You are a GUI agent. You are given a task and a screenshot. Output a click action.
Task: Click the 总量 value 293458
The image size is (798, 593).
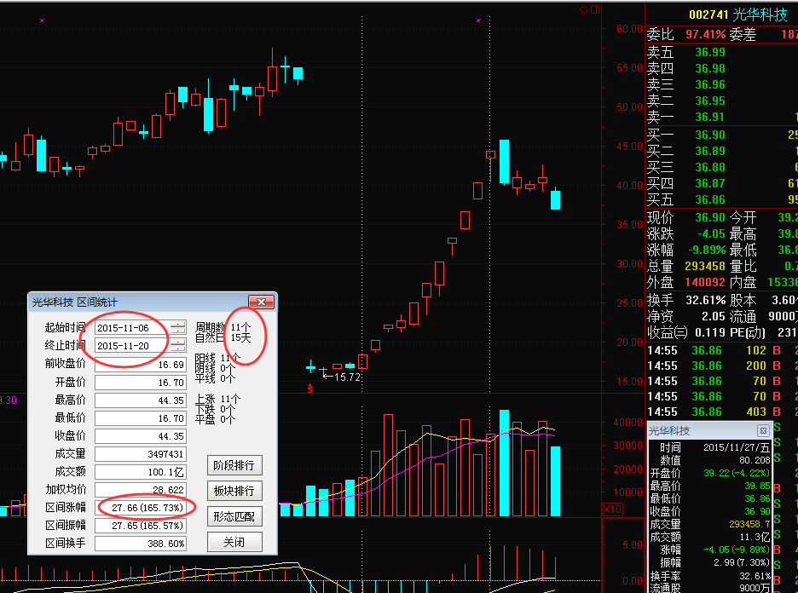pyautogui.click(x=705, y=266)
